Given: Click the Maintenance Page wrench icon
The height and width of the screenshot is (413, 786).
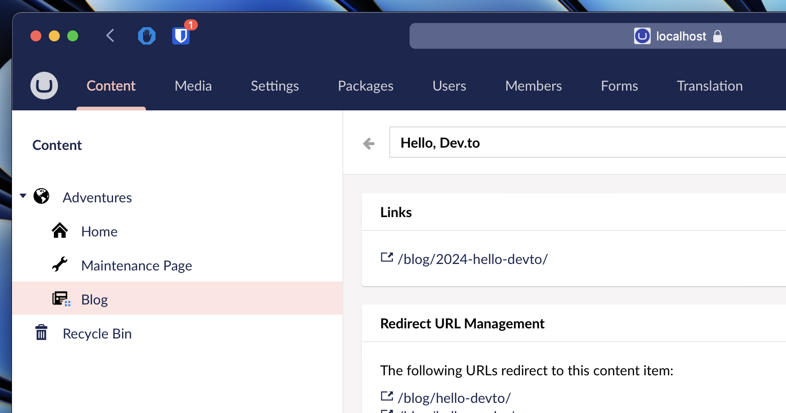Looking at the screenshot, I should 60,264.
